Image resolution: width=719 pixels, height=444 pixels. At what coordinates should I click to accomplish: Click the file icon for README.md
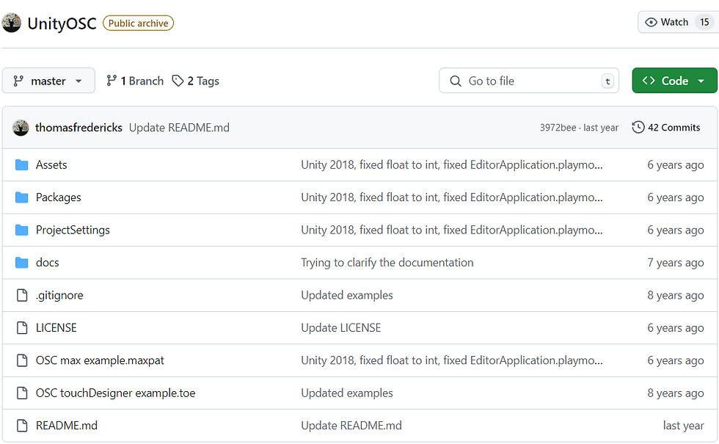[x=21, y=425]
